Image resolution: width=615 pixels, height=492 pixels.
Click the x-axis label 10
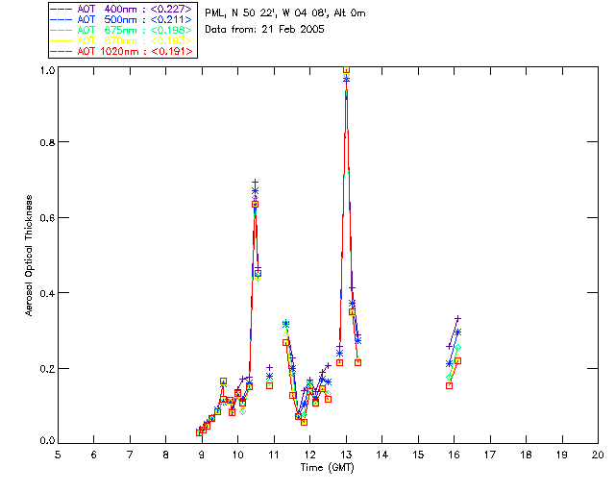pos(237,455)
